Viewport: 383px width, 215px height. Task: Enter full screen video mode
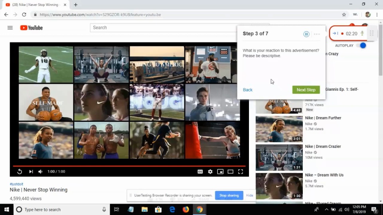coord(240,172)
